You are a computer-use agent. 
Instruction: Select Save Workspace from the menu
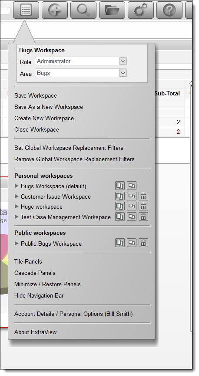(36, 95)
